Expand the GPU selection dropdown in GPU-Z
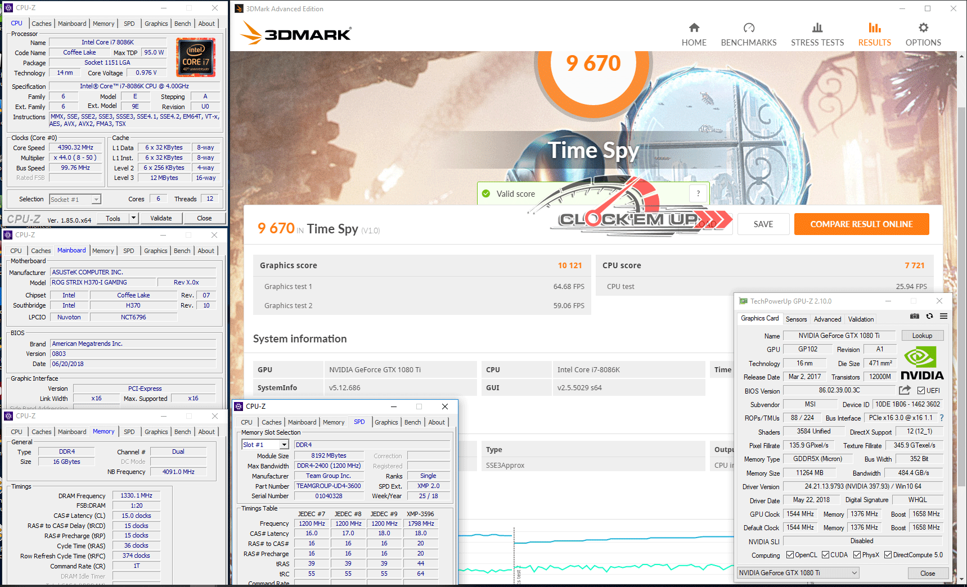 point(854,573)
